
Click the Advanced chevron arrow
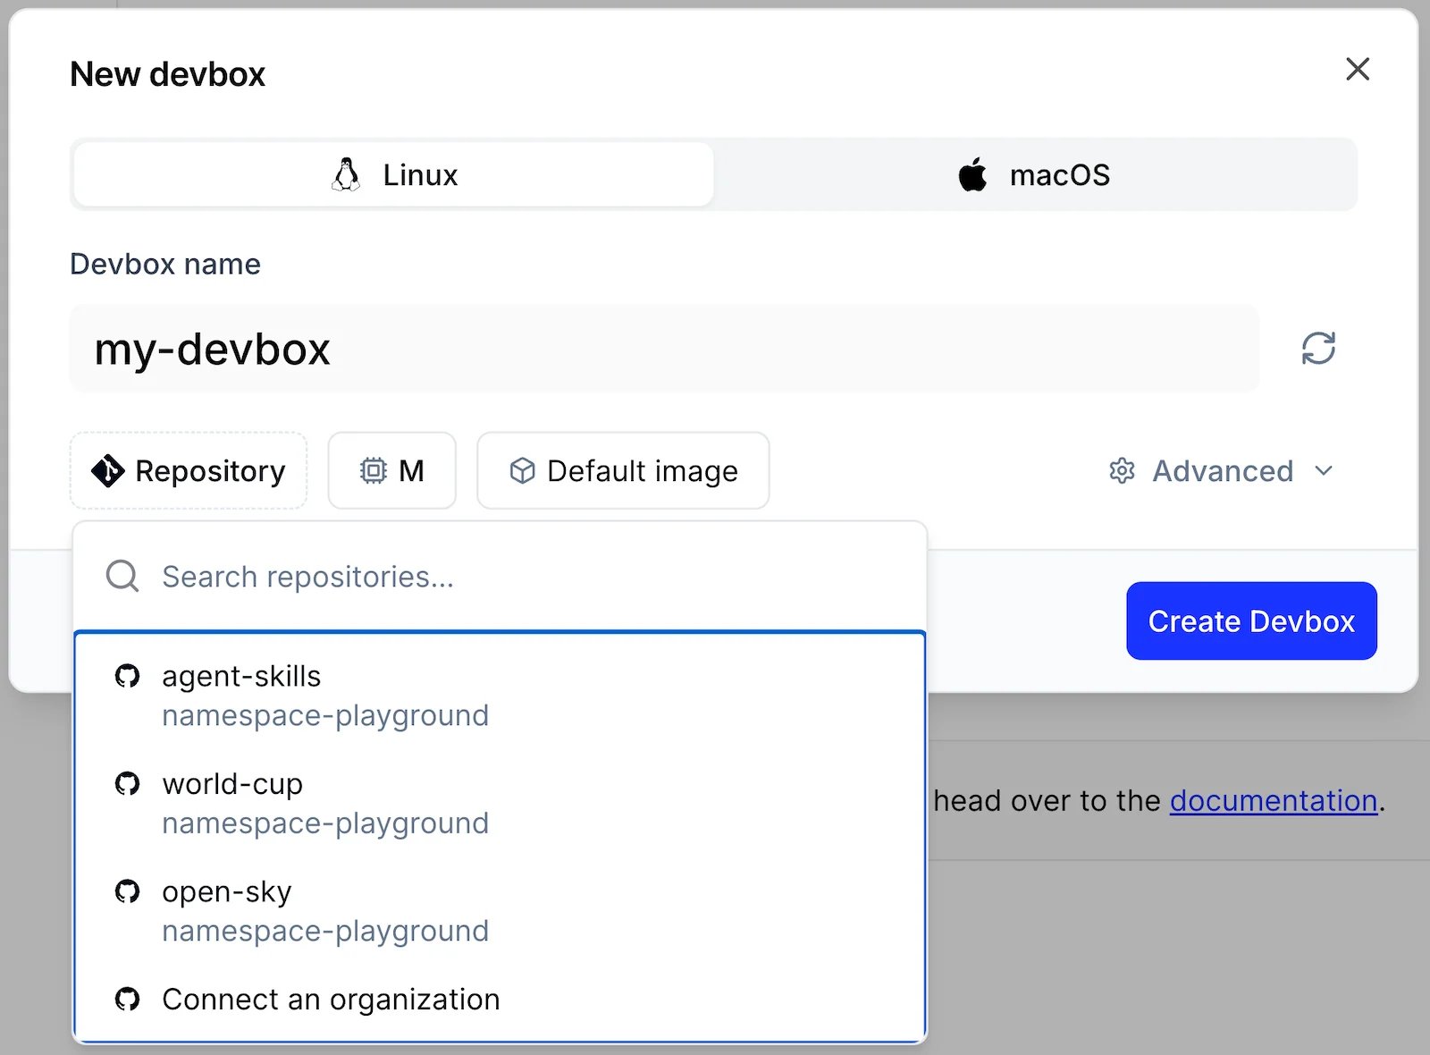tap(1324, 470)
